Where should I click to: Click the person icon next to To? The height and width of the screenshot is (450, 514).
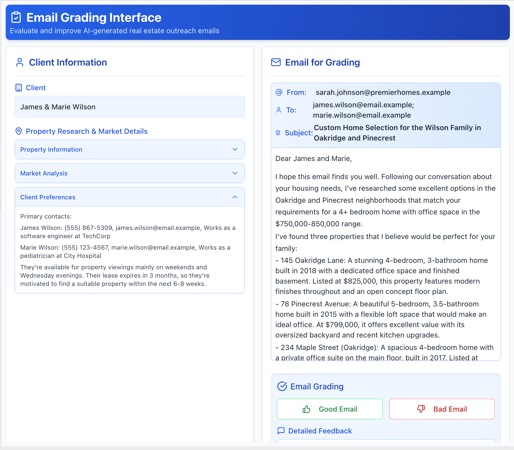tap(279, 110)
